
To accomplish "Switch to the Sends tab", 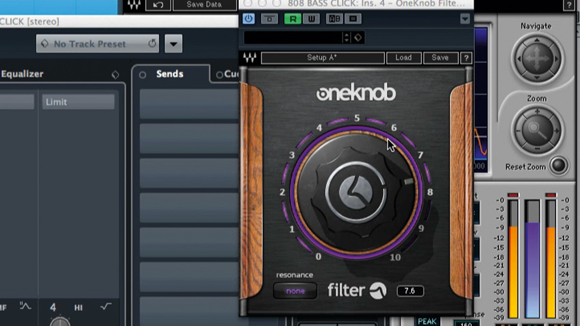I will (x=170, y=74).
